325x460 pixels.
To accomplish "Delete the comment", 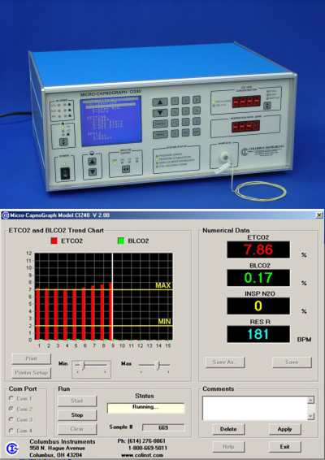I will pyautogui.click(x=228, y=429).
